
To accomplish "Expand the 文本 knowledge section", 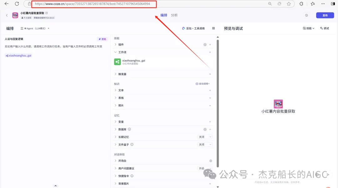I will point(115,90).
